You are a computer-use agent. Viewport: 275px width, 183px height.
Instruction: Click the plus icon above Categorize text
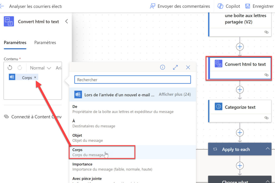point(240,90)
